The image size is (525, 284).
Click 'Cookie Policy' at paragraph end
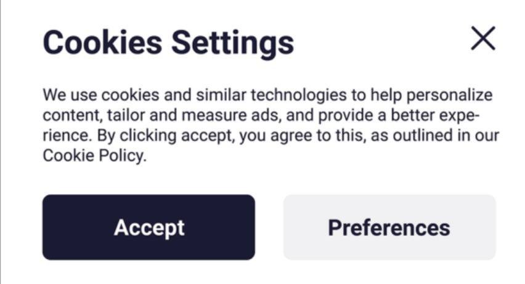pyautogui.click(x=94, y=156)
